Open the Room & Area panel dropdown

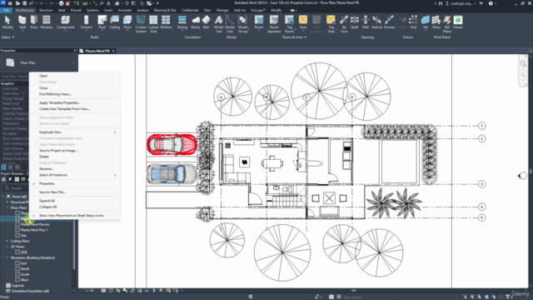(294, 37)
